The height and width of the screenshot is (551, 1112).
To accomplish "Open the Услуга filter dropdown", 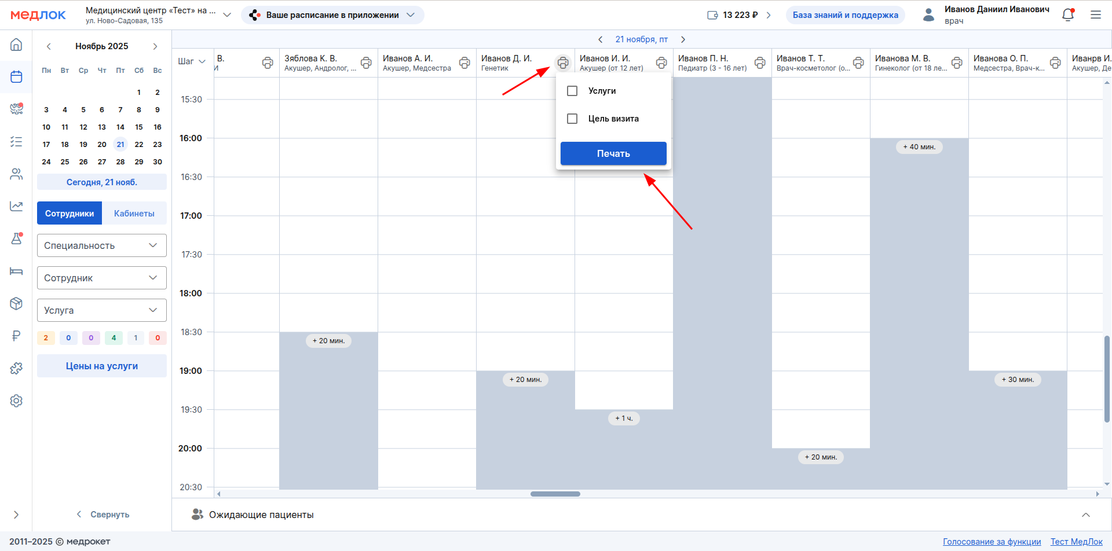I will pos(102,310).
